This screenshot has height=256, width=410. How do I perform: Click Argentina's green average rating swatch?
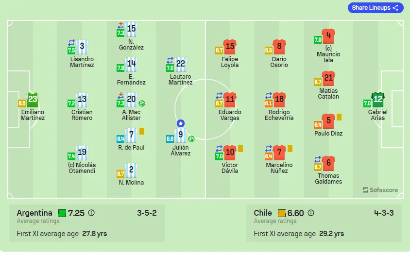(x=62, y=213)
